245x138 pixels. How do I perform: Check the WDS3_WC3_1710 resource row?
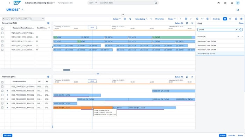click(x=2, y=50)
